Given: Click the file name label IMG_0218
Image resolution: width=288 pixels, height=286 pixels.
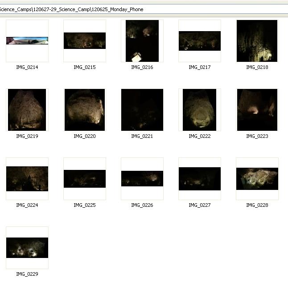Looking at the screenshot, I should tap(257, 67).
